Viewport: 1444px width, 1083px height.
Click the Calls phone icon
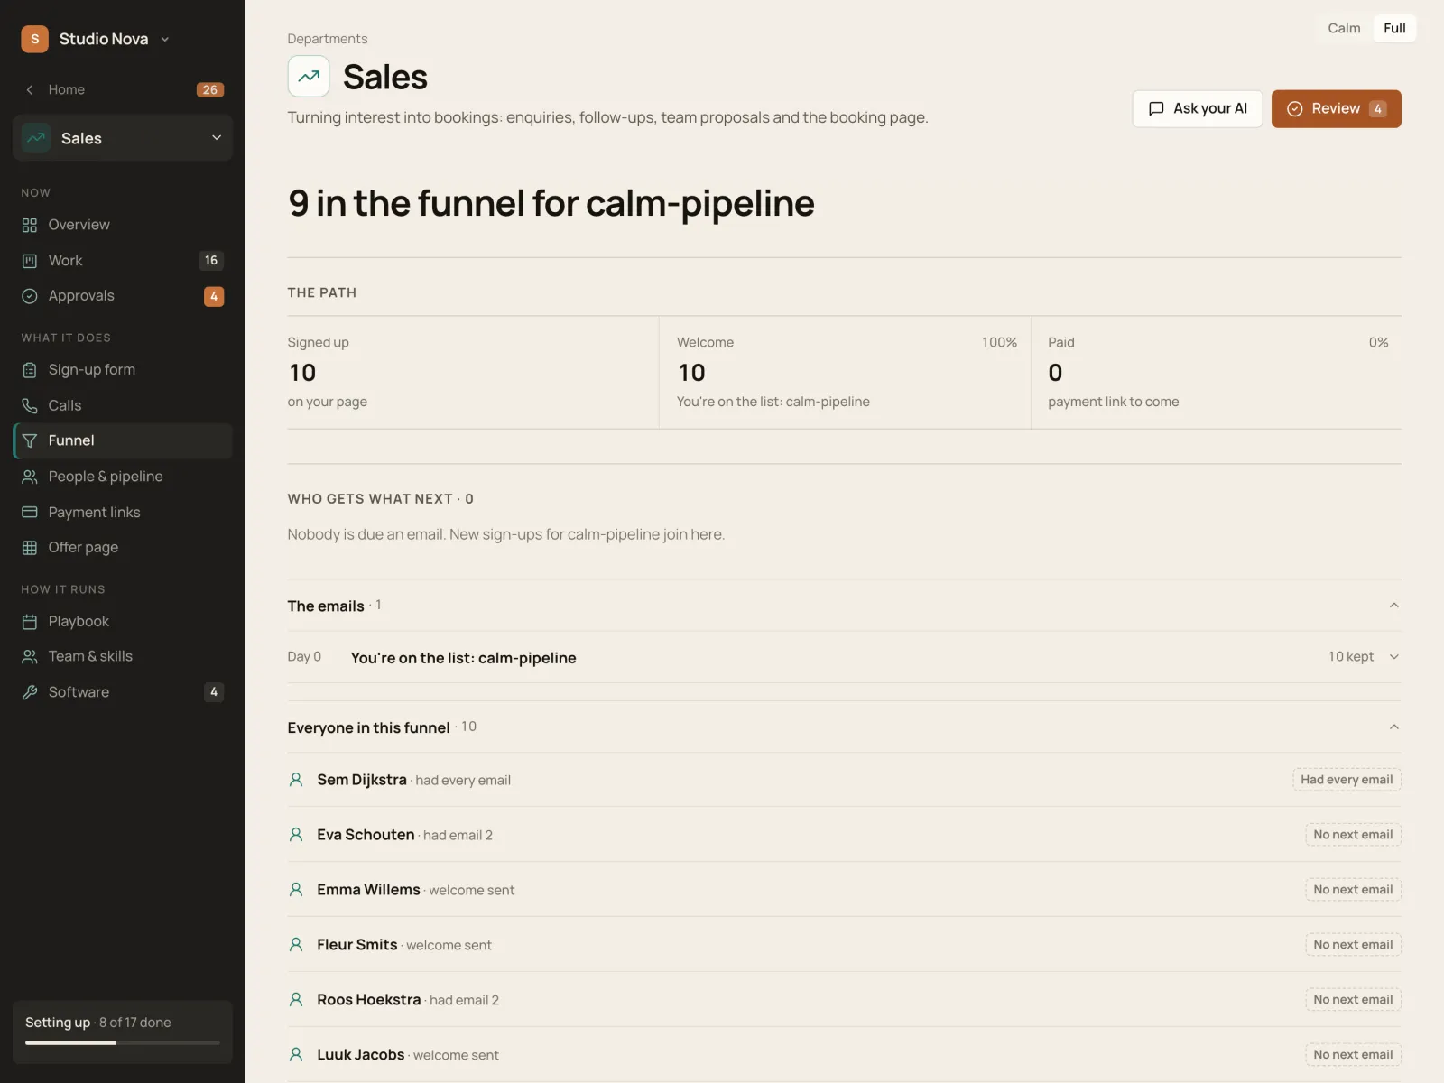(x=30, y=406)
